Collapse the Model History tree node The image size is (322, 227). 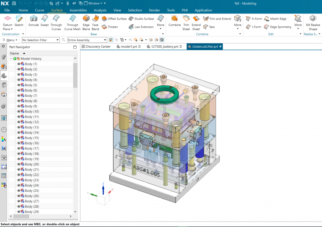pos(11,59)
